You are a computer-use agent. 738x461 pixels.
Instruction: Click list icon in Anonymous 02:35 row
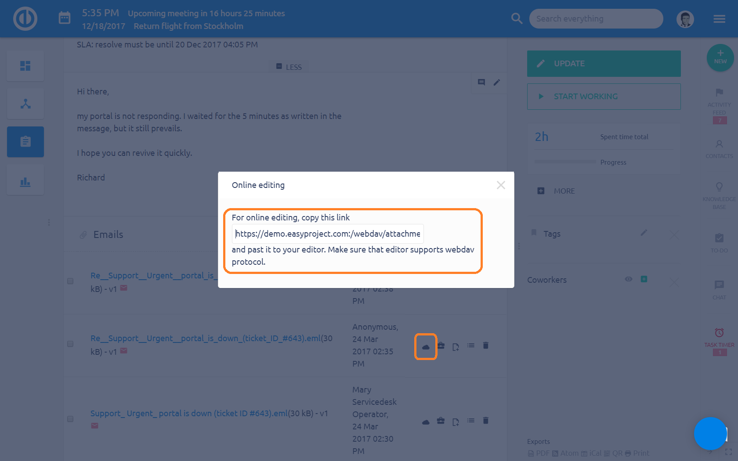(471, 346)
